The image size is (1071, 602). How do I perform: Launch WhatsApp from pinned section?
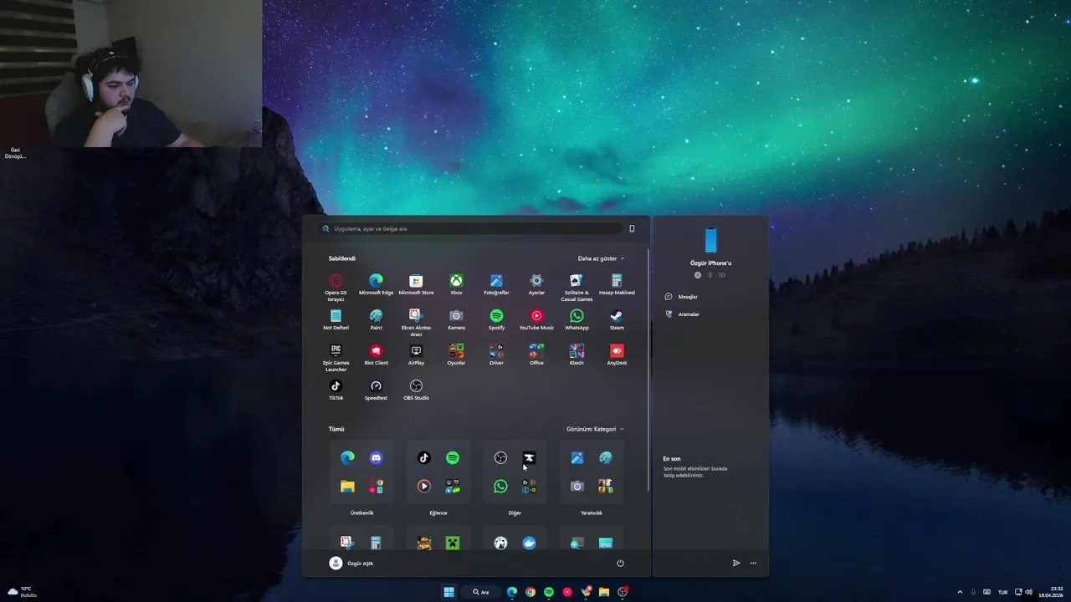[x=576, y=319]
